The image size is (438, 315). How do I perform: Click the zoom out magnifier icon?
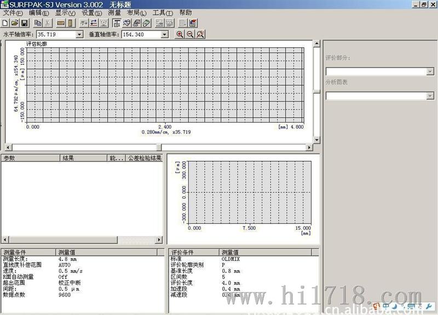(x=190, y=34)
